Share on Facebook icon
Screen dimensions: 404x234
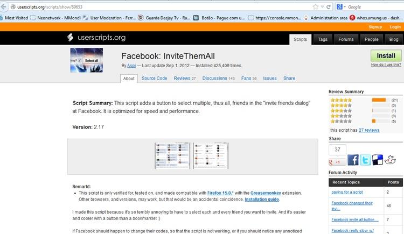pyautogui.click(x=353, y=160)
